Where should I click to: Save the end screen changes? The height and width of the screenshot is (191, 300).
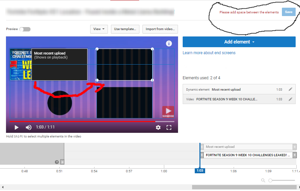coord(289,12)
